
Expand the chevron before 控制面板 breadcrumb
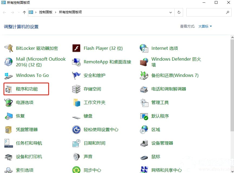point(36,12)
